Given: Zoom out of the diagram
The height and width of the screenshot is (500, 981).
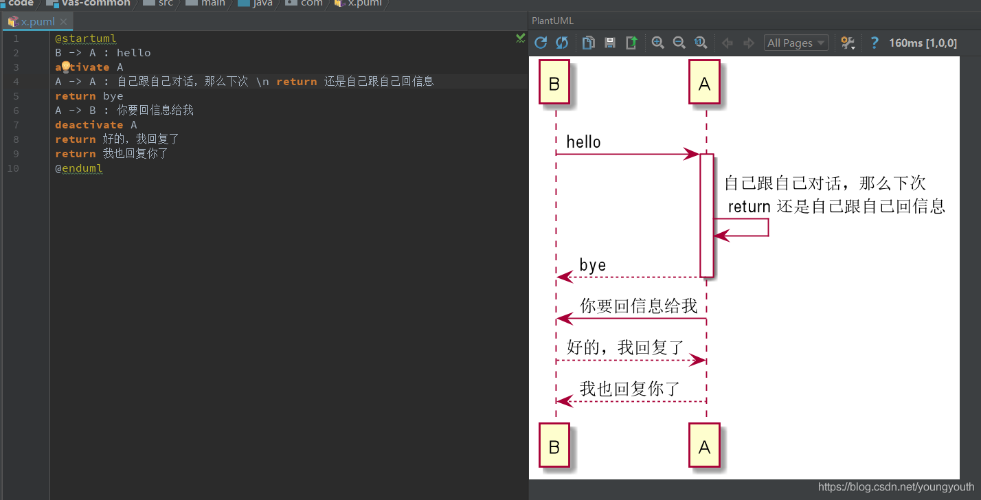Looking at the screenshot, I should [x=679, y=43].
